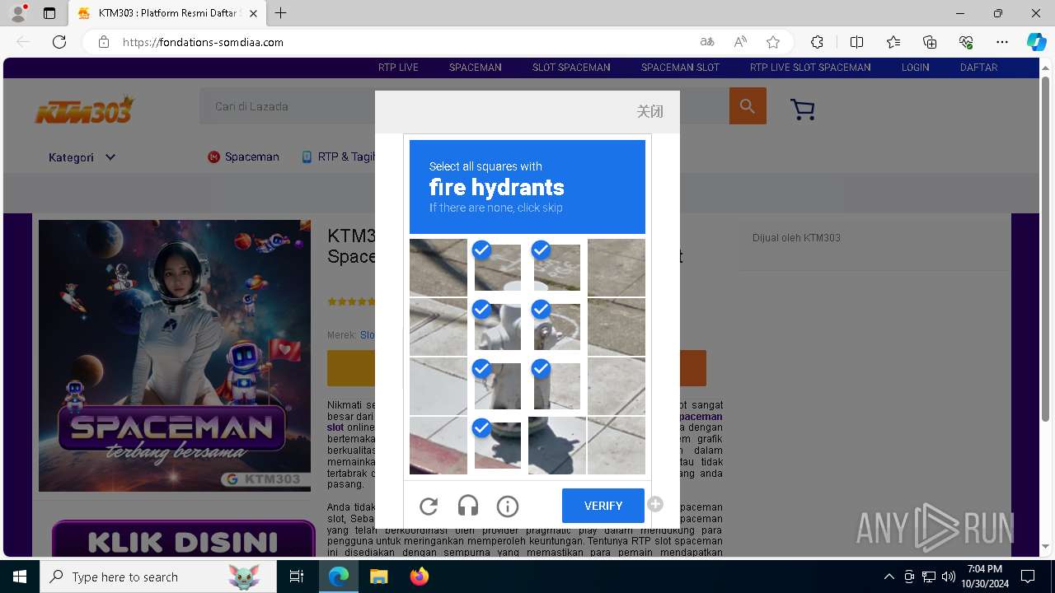
Task: Open RTP LIVE menu item
Action: tap(398, 68)
